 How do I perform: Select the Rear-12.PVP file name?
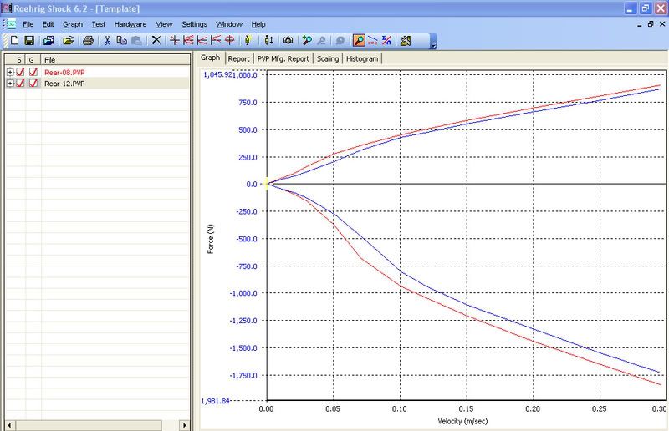[64, 84]
